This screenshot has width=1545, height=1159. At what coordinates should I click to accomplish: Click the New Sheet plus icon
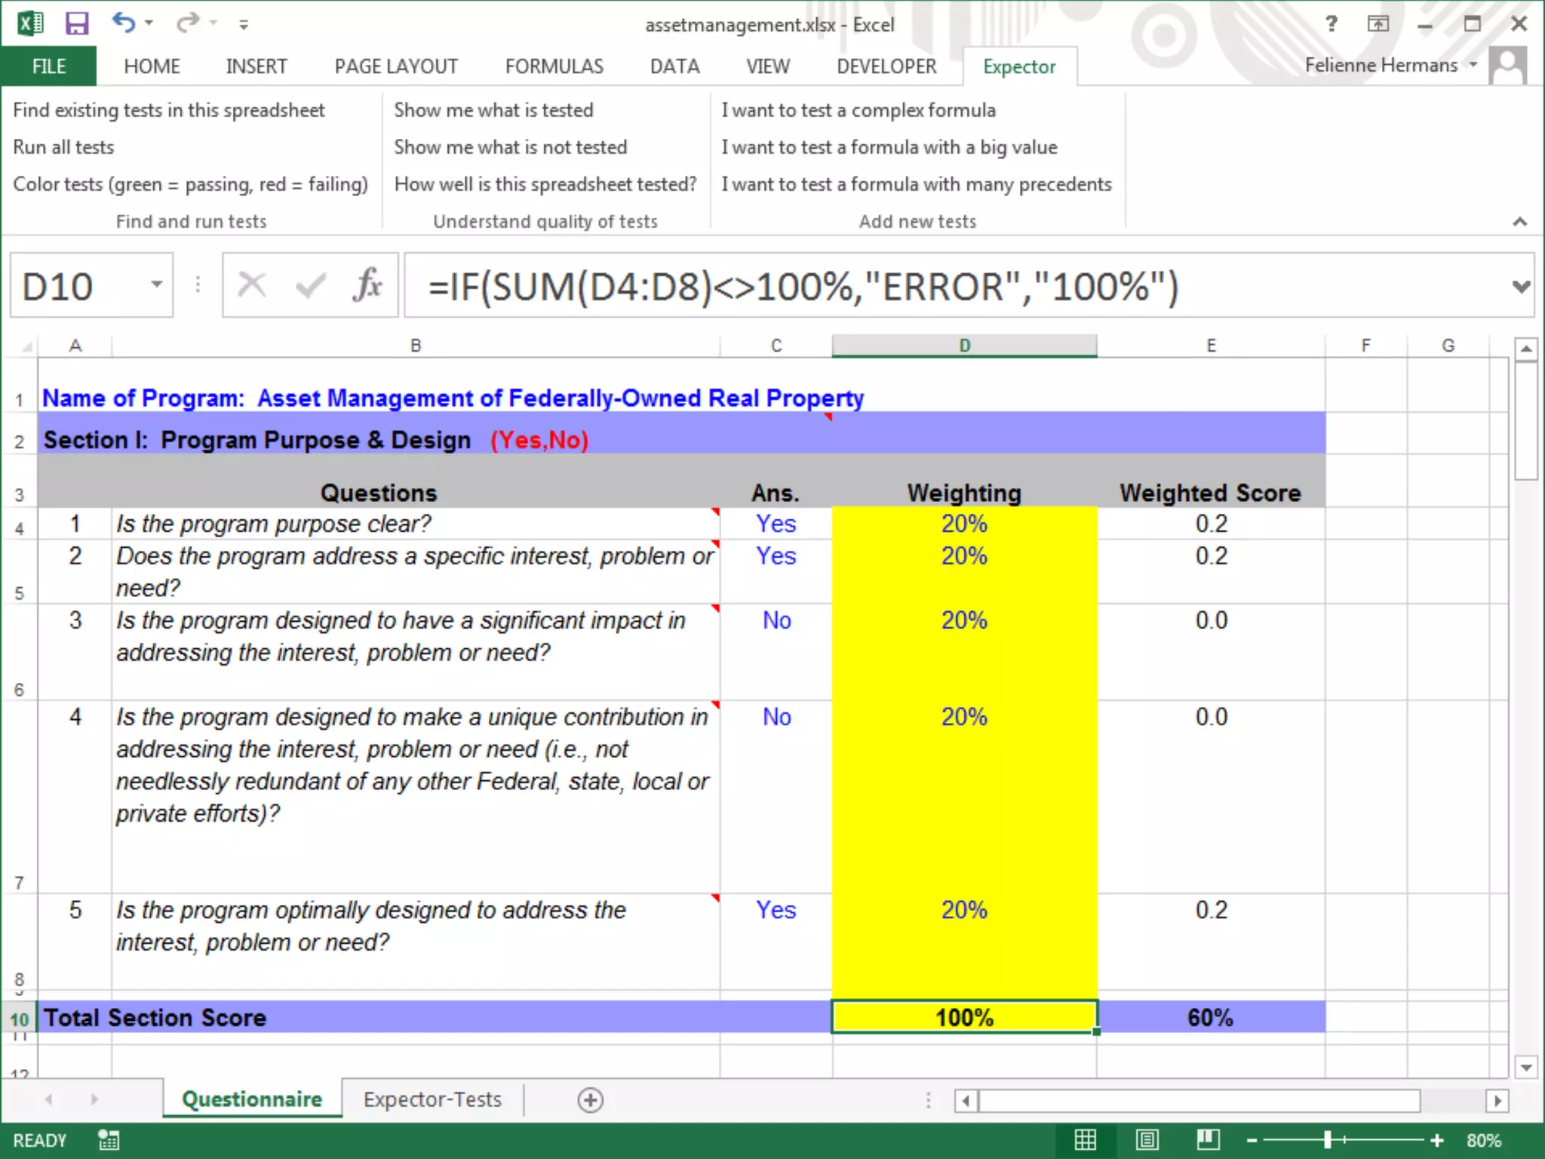point(590,1100)
